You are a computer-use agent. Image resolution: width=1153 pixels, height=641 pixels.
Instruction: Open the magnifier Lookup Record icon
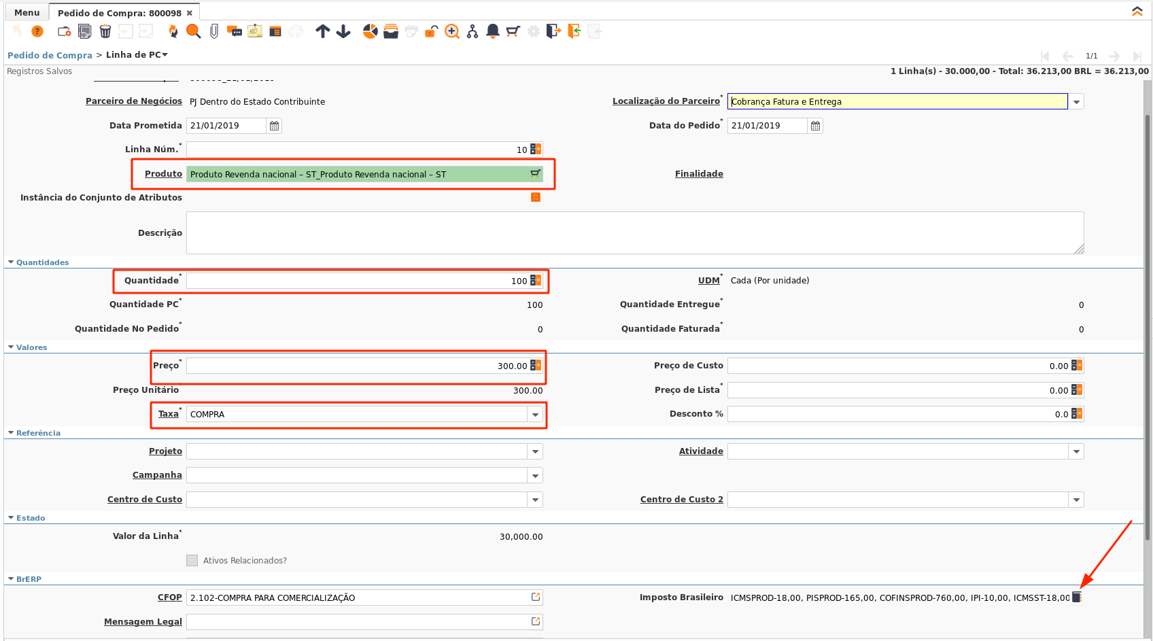[194, 31]
